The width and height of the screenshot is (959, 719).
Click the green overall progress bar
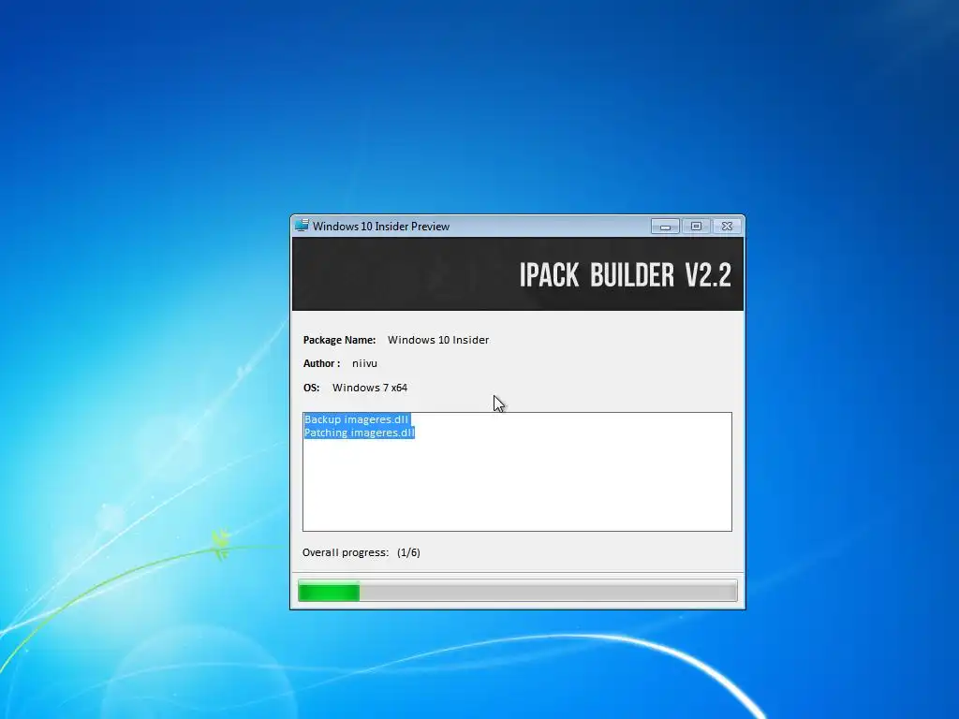517,592
